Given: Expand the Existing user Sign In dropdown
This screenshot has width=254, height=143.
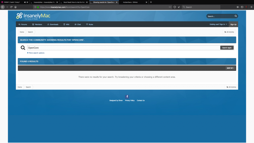Looking at the screenshot, I should [x=218, y=24].
